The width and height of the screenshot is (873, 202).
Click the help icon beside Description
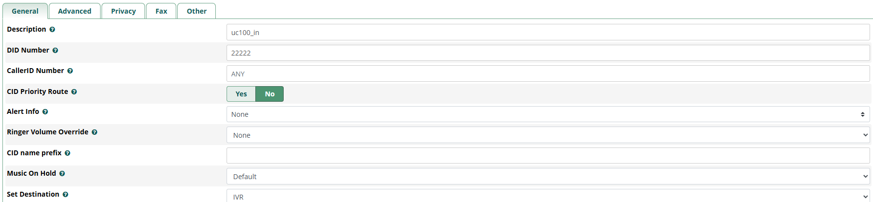pos(52,30)
